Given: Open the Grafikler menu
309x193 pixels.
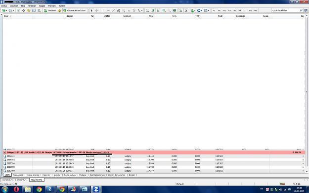Looking at the screenshot, I should click(32, 6).
